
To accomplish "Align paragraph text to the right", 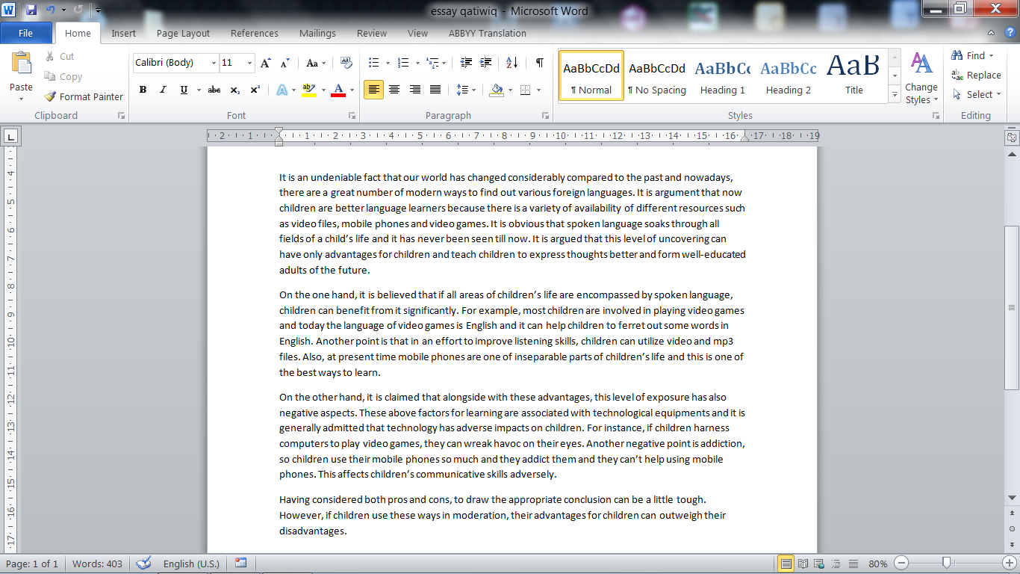I will (414, 90).
